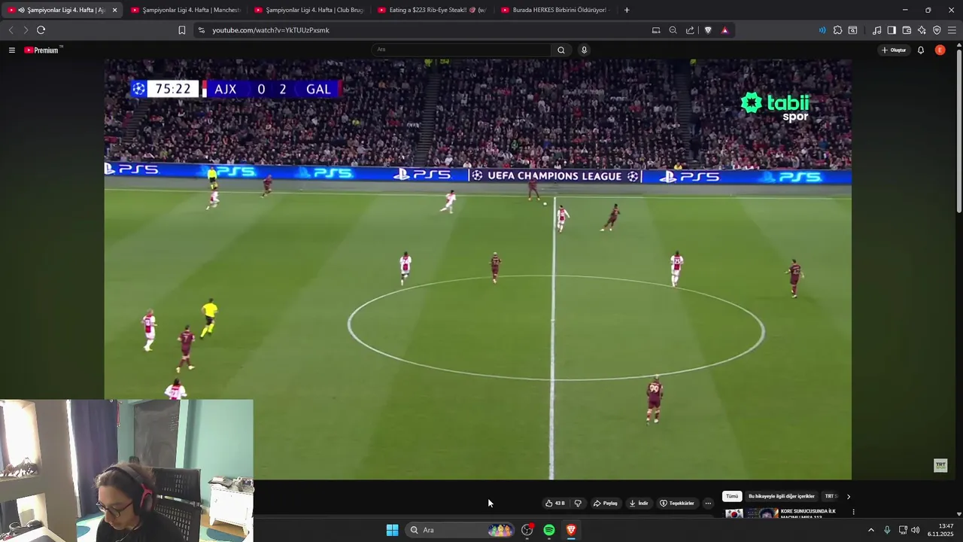Open the KORE SUNUCUSUNDA İLK MAÇIM recommended video
The width and height of the screenshot is (963, 542).
(808, 513)
